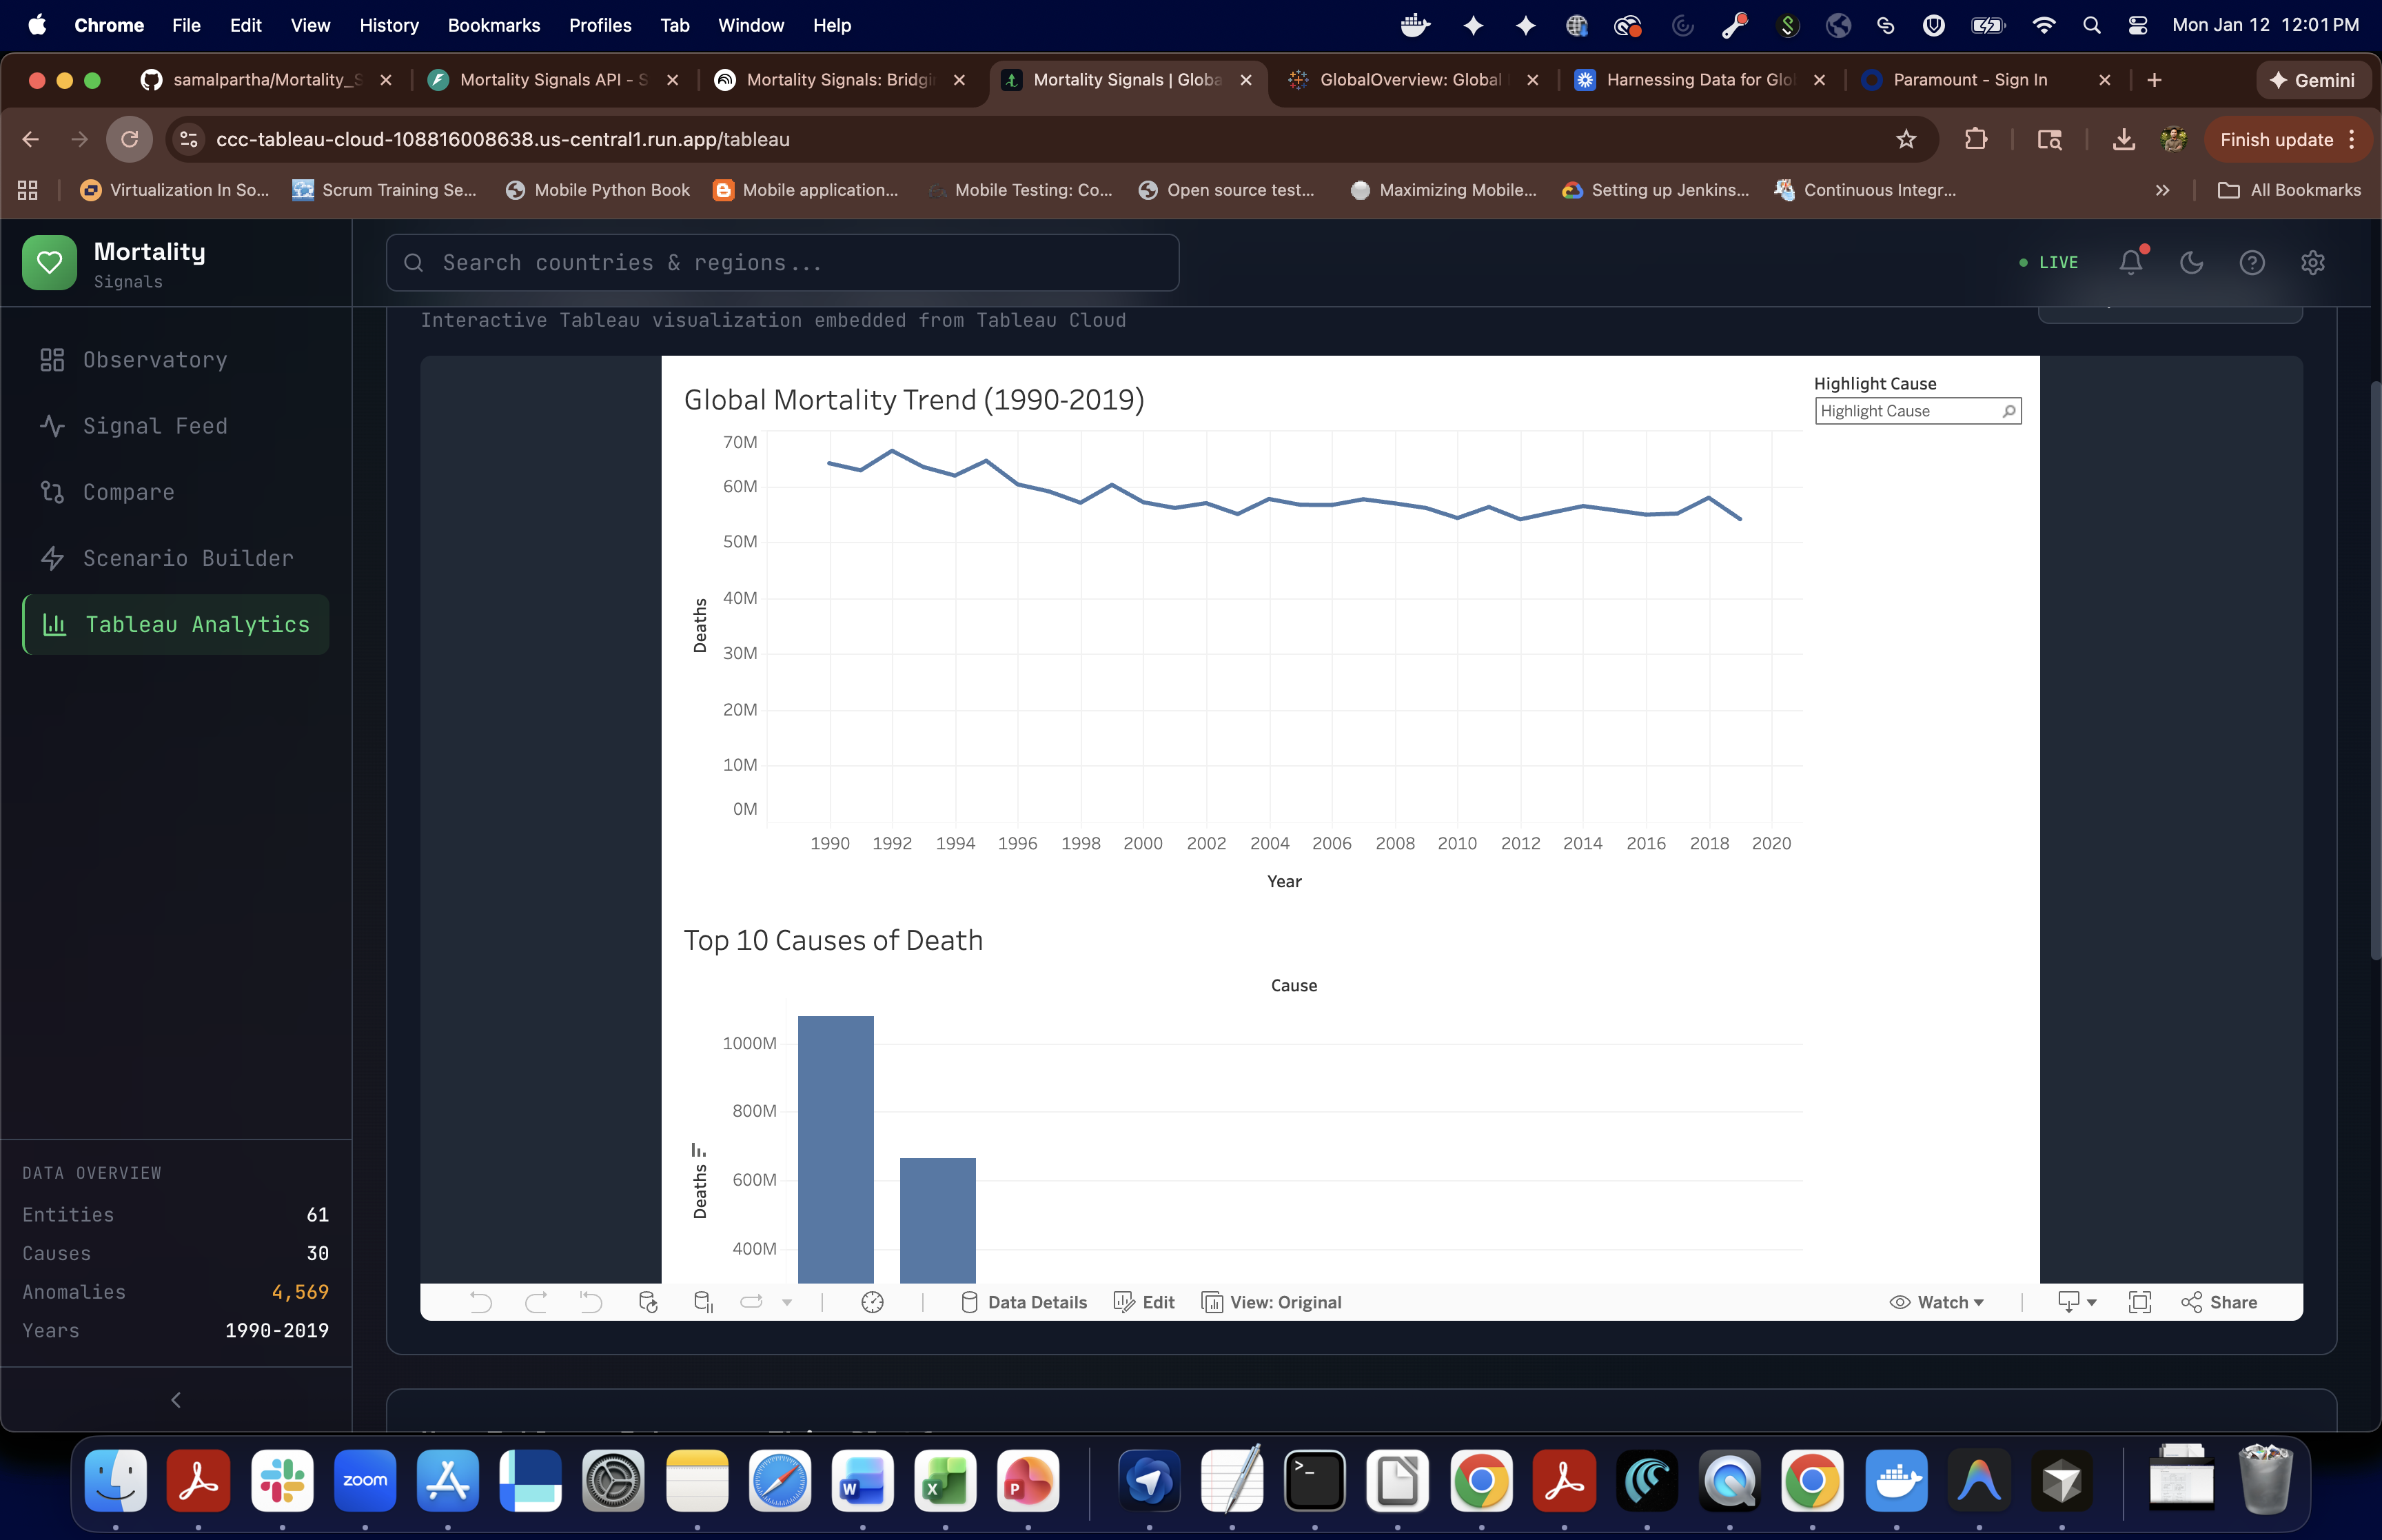Open Tableau data guide compass icon

(x=872, y=1301)
